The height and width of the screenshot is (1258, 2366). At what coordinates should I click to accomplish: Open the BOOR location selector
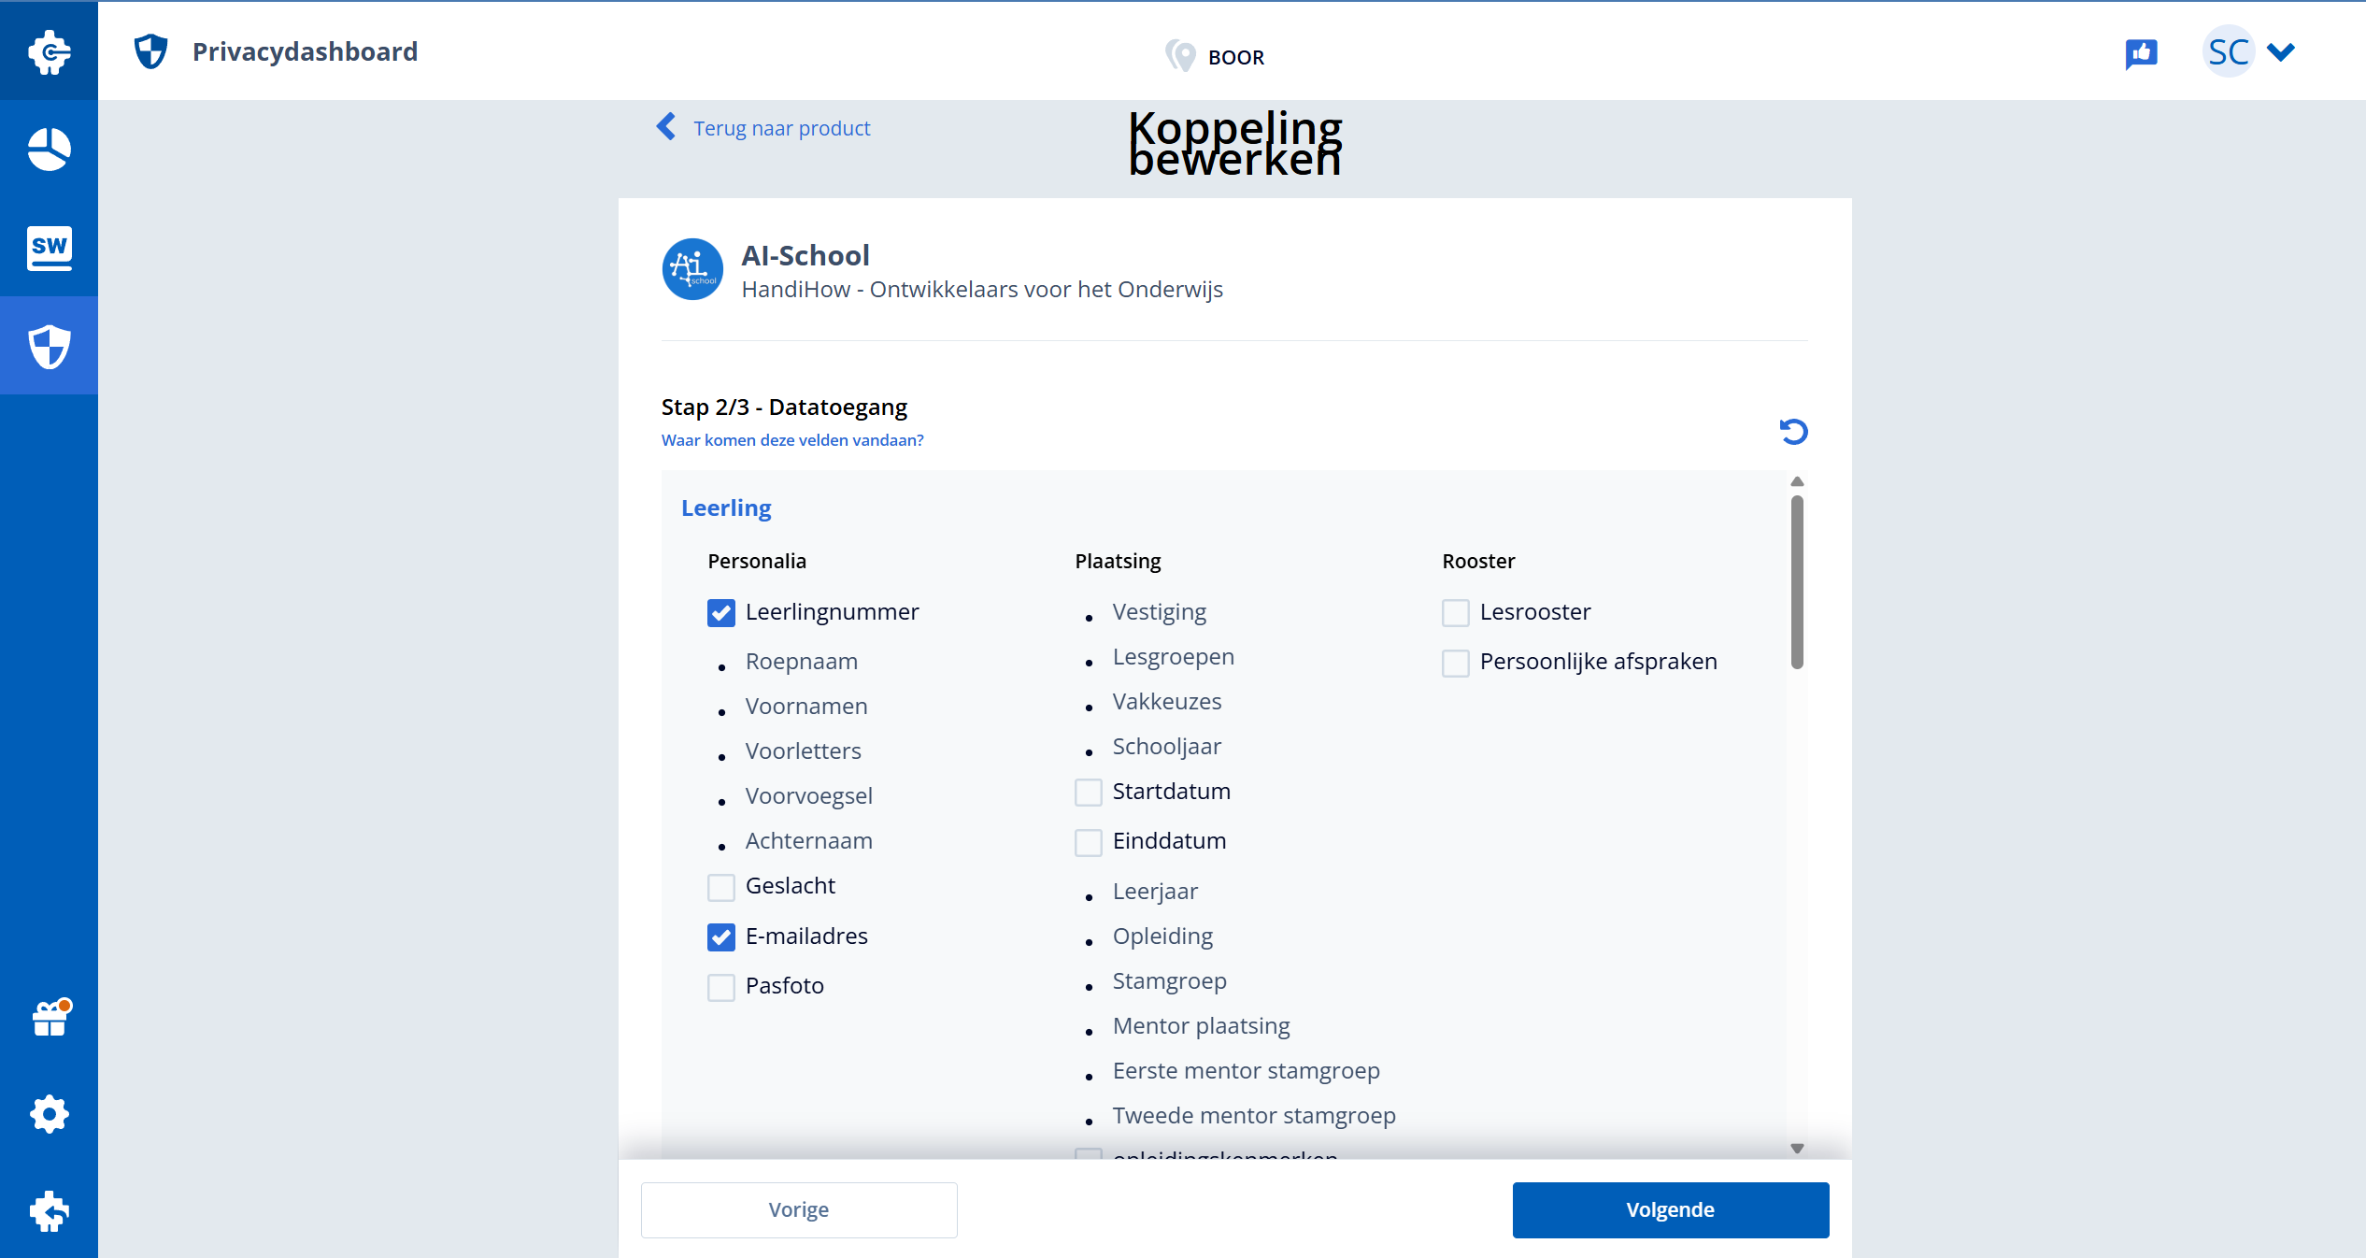[1215, 56]
